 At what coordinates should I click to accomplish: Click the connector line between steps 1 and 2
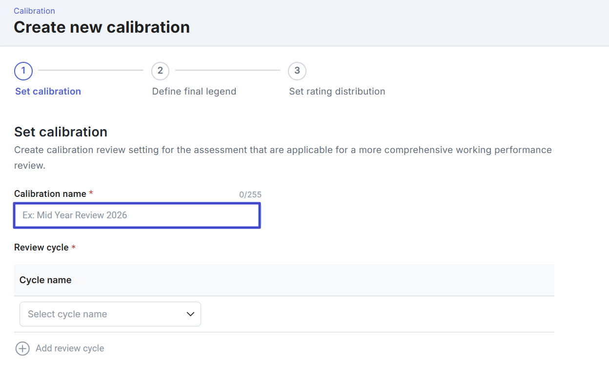91,70
